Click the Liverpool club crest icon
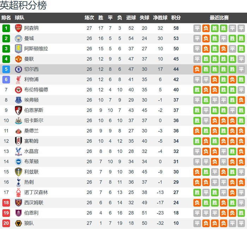 pyautogui.click(x=18, y=80)
